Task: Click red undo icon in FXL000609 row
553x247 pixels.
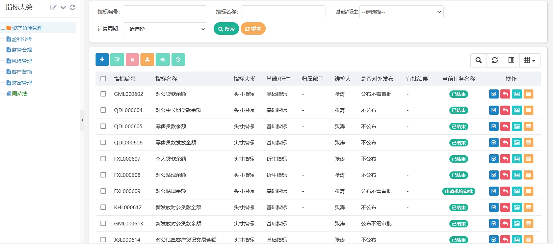Action: point(505,191)
